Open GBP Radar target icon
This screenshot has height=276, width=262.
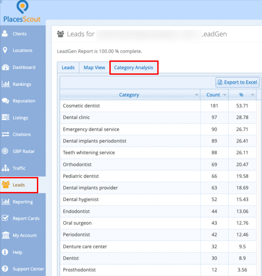pyautogui.click(x=5, y=151)
